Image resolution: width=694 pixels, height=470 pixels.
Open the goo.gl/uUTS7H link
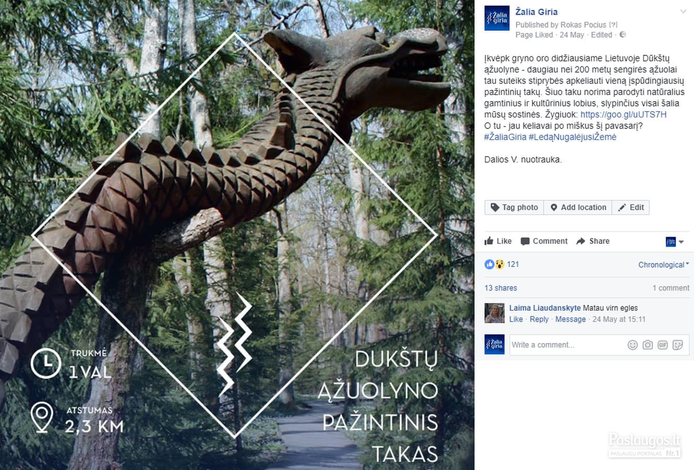tap(623, 115)
